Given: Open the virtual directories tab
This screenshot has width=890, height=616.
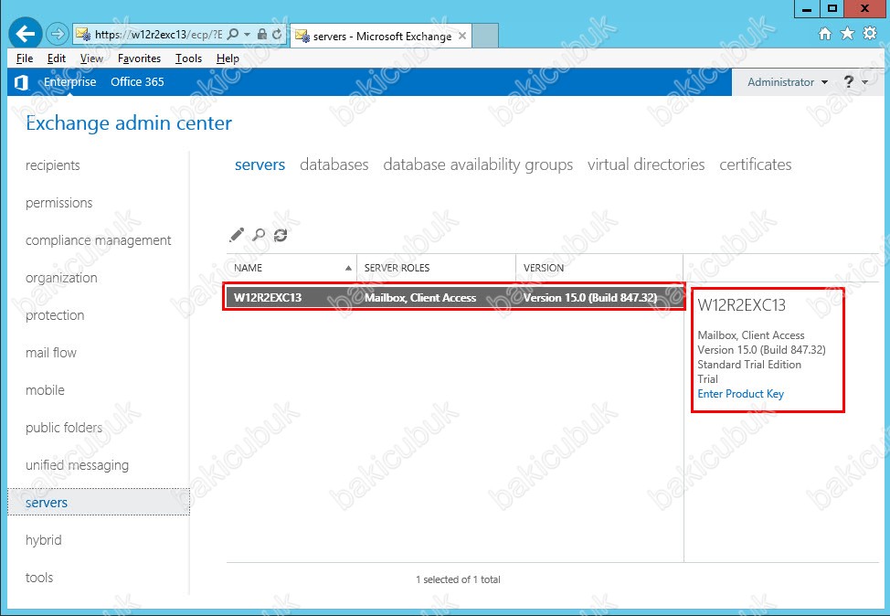Looking at the screenshot, I should 646,165.
